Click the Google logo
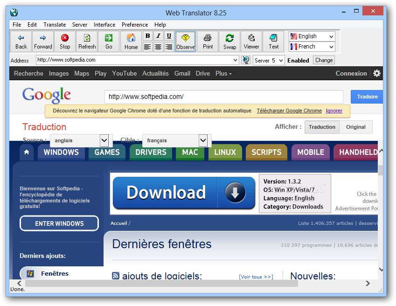 pos(47,95)
